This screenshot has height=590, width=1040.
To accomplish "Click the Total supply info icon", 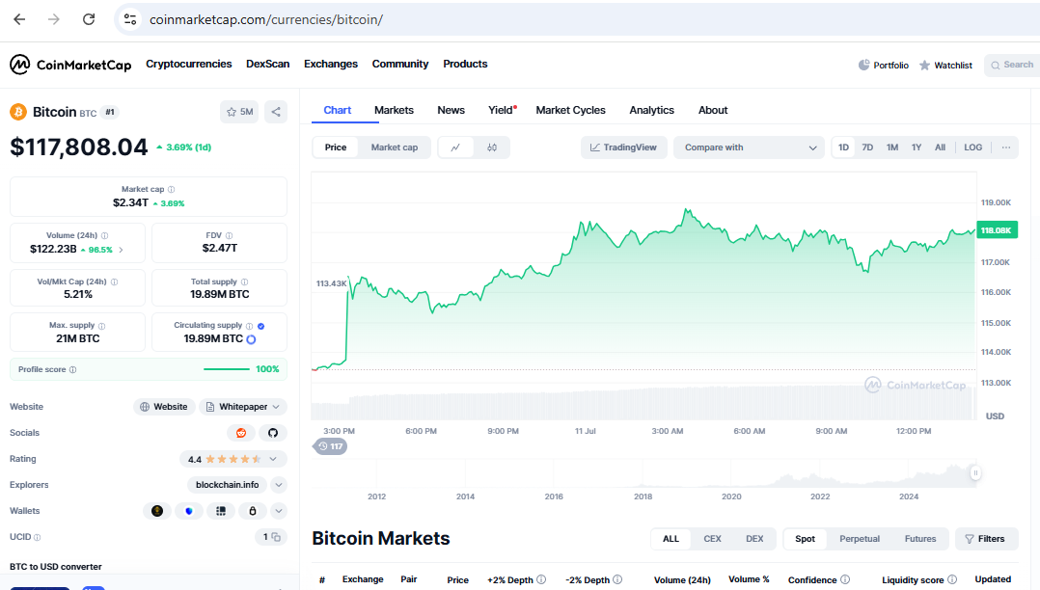I will tap(245, 282).
